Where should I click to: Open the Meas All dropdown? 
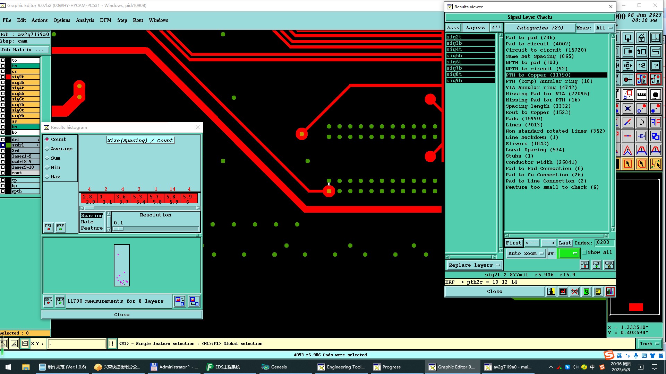[604, 28]
